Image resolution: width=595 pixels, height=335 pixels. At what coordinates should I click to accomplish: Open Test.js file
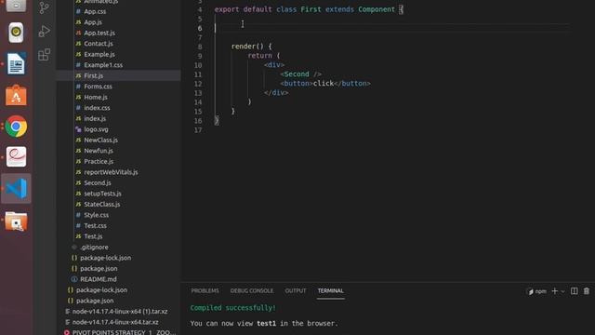93,236
